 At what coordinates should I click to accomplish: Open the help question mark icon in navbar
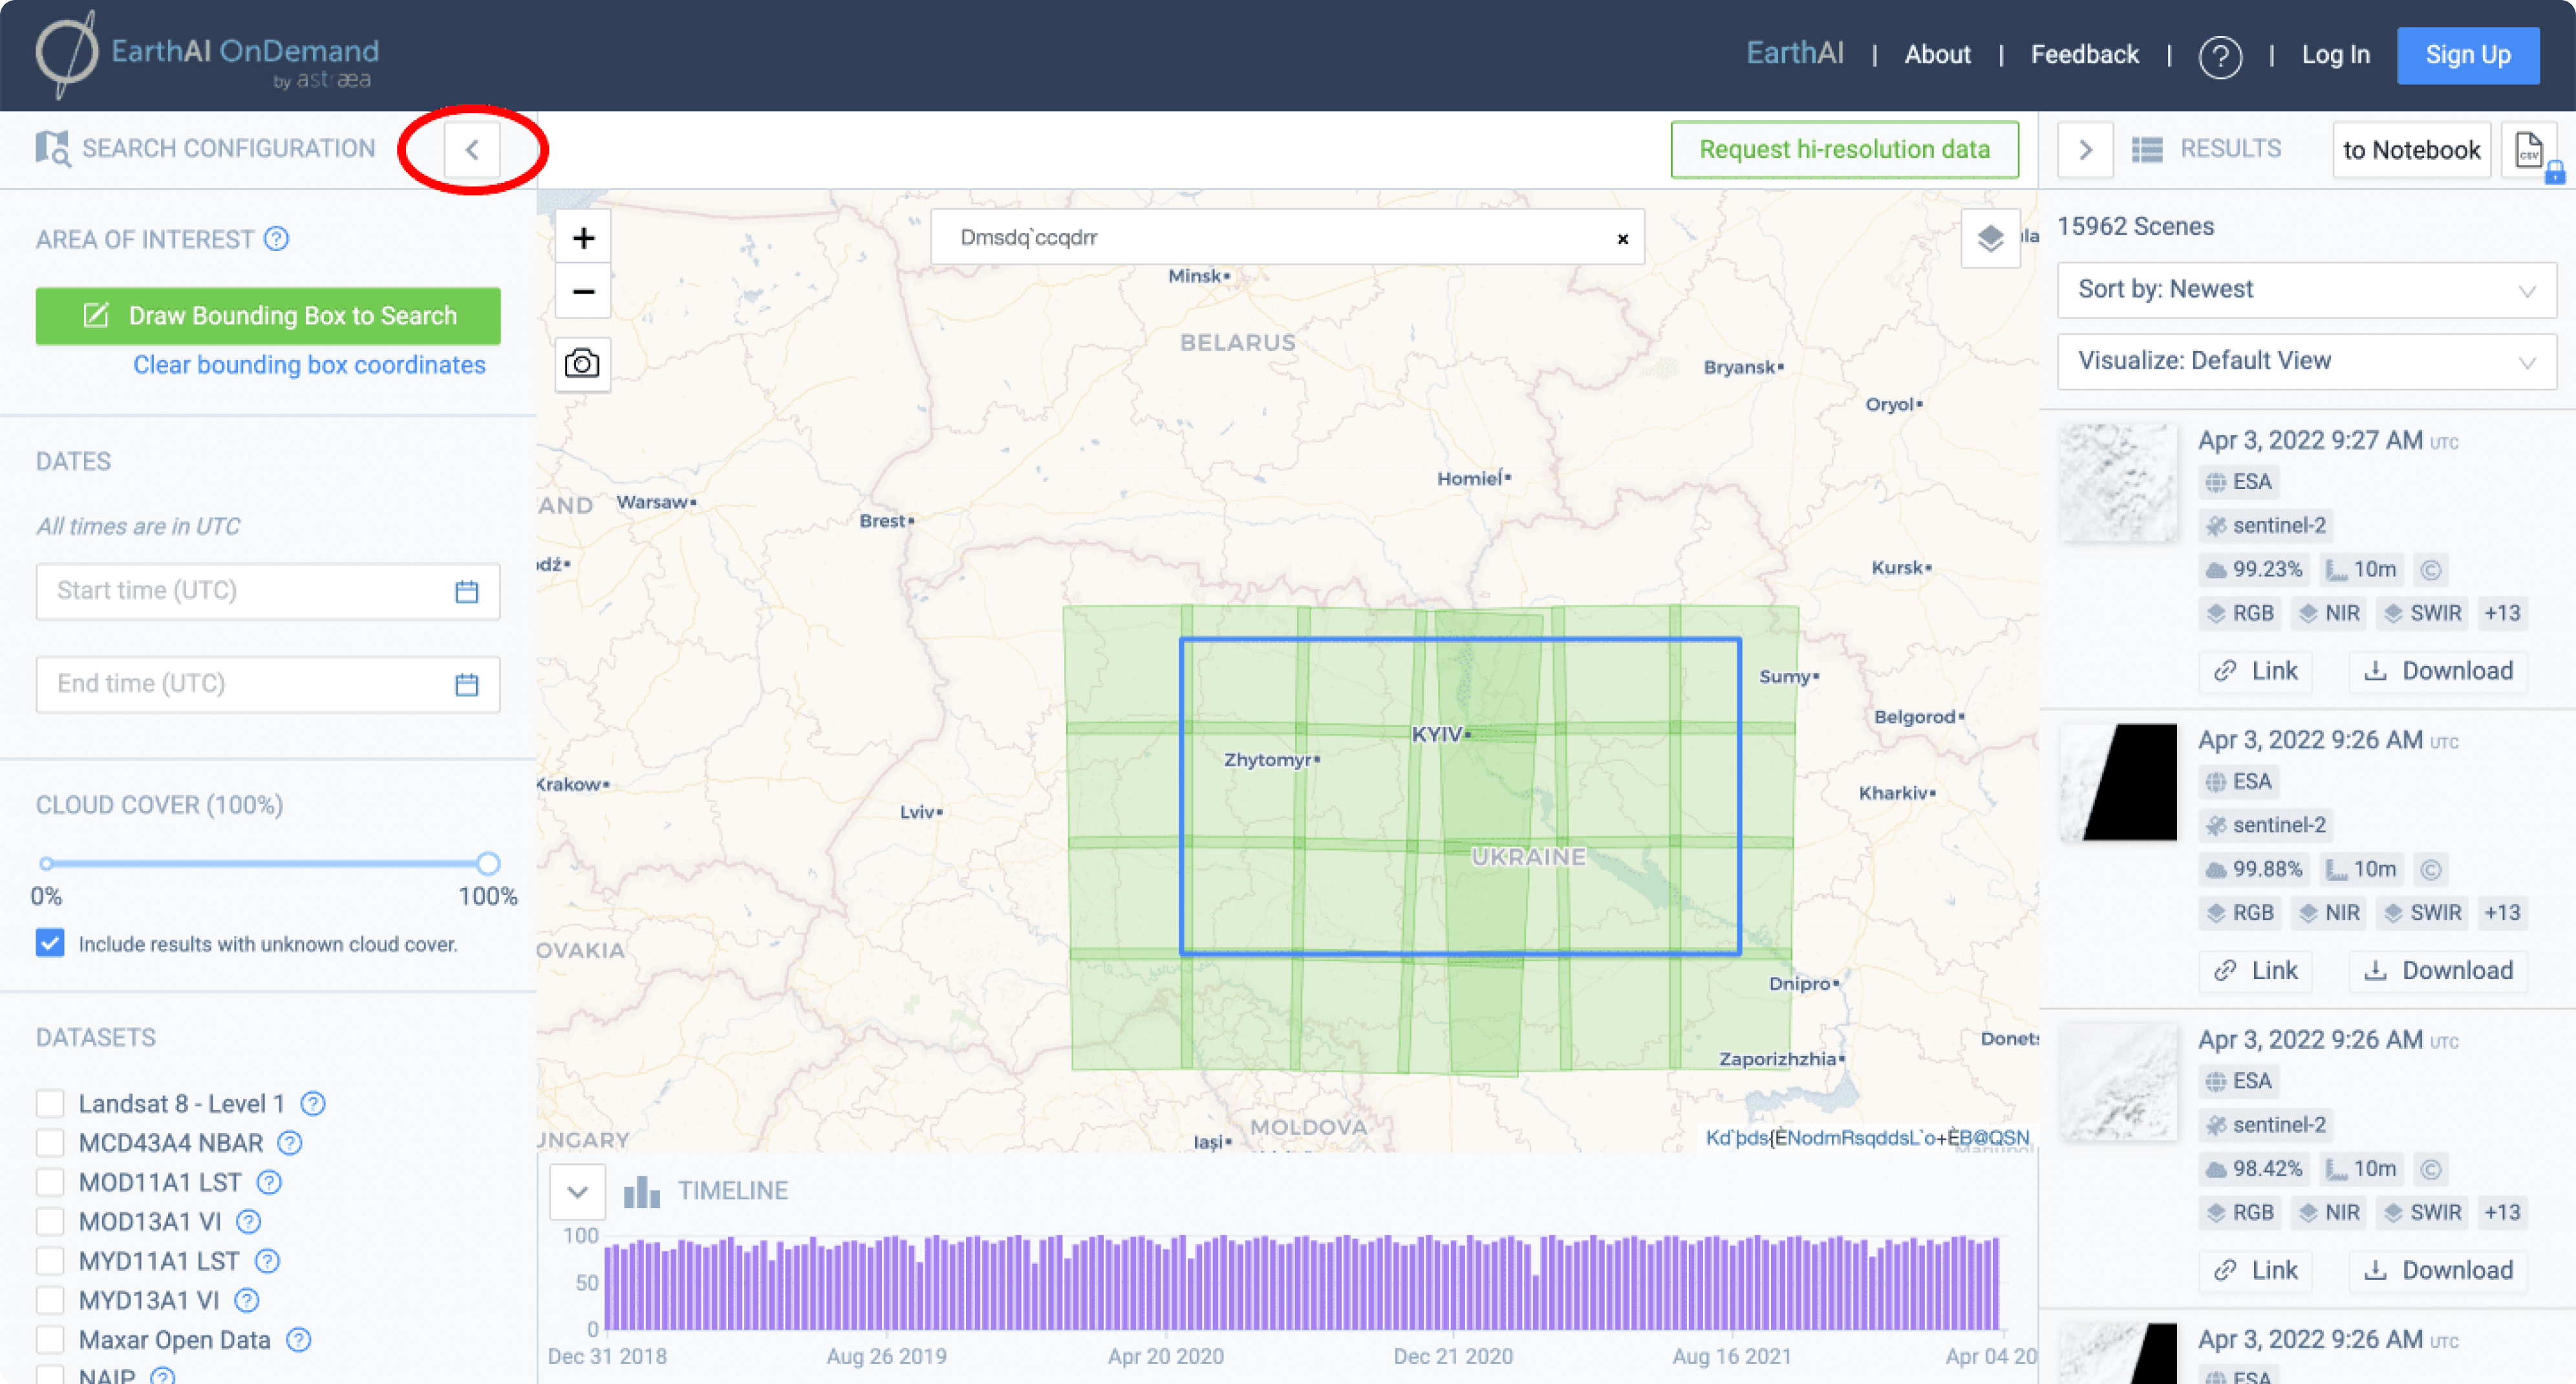pyautogui.click(x=2222, y=57)
